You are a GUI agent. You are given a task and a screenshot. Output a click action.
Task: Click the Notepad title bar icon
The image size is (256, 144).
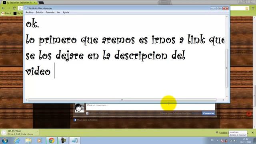pos(26,8)
